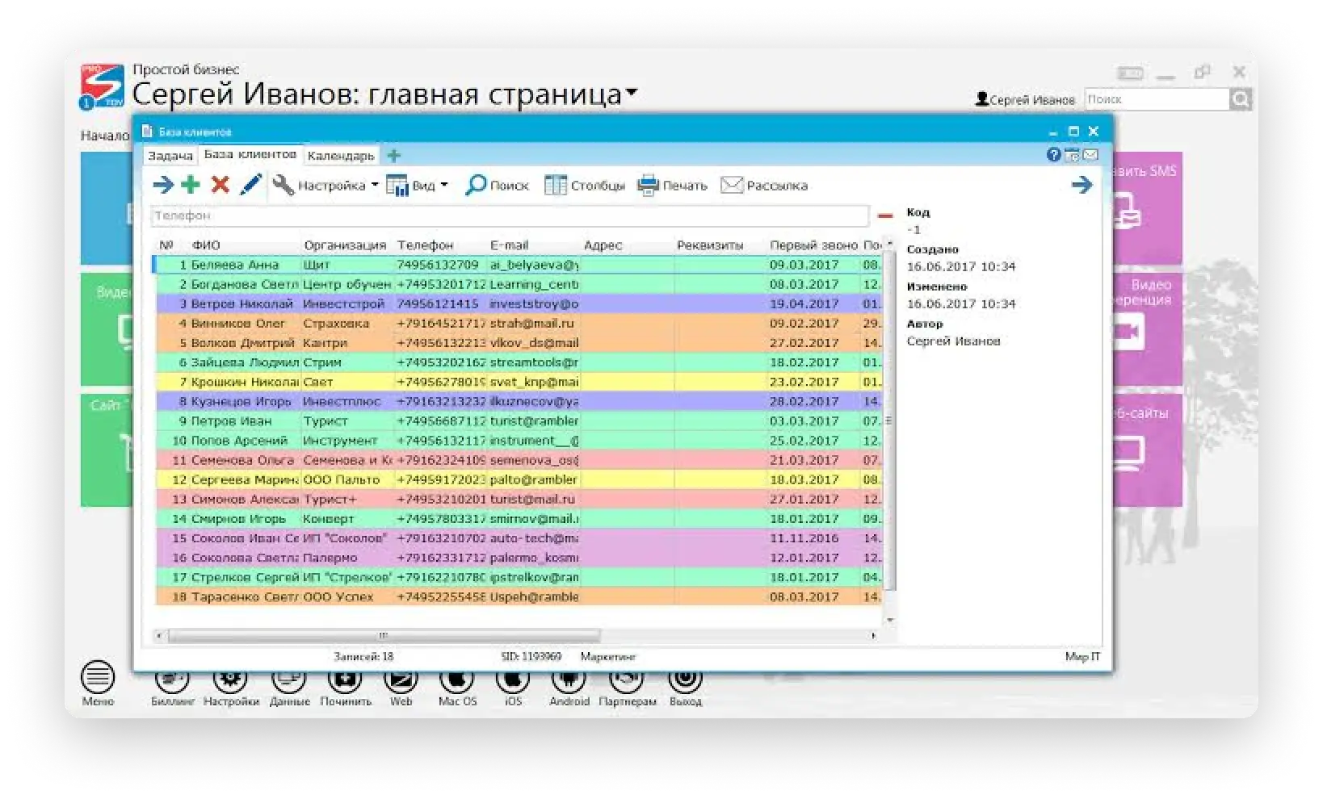
Task: Open the iOS icon
Action: (x=513, y=683)
